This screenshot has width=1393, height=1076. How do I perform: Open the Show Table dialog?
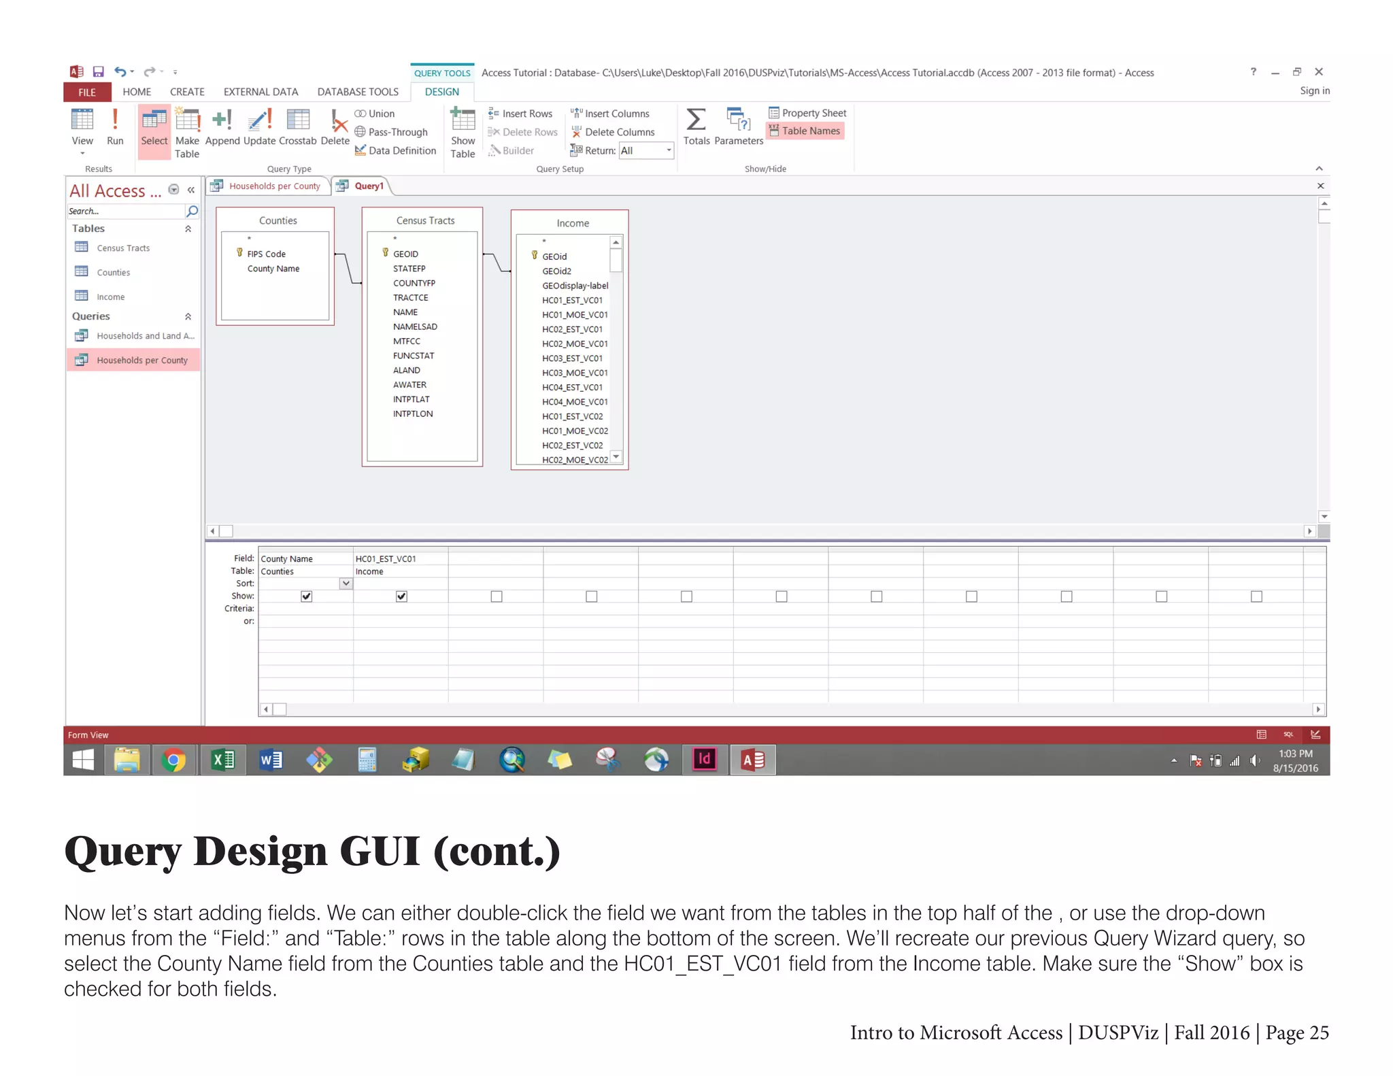click(x=463, y=133)
